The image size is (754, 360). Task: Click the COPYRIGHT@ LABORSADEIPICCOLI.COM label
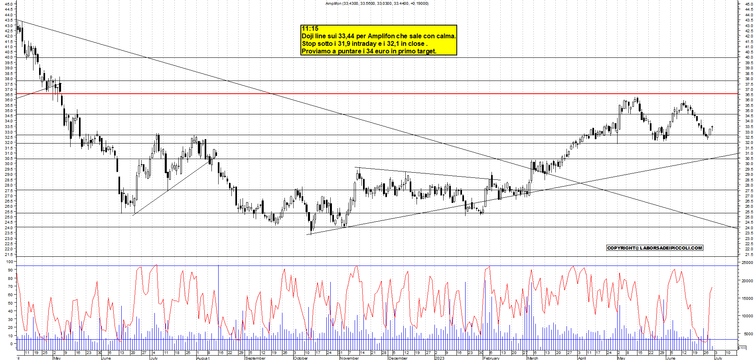tap(654, 248)
